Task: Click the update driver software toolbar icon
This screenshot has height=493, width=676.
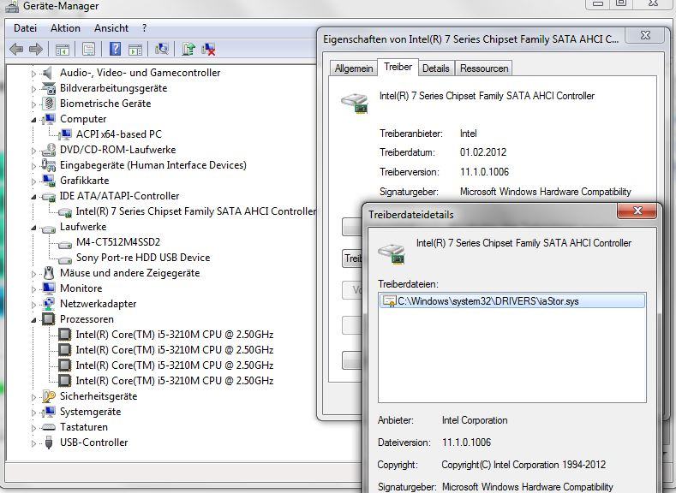Action: (188, 49)
